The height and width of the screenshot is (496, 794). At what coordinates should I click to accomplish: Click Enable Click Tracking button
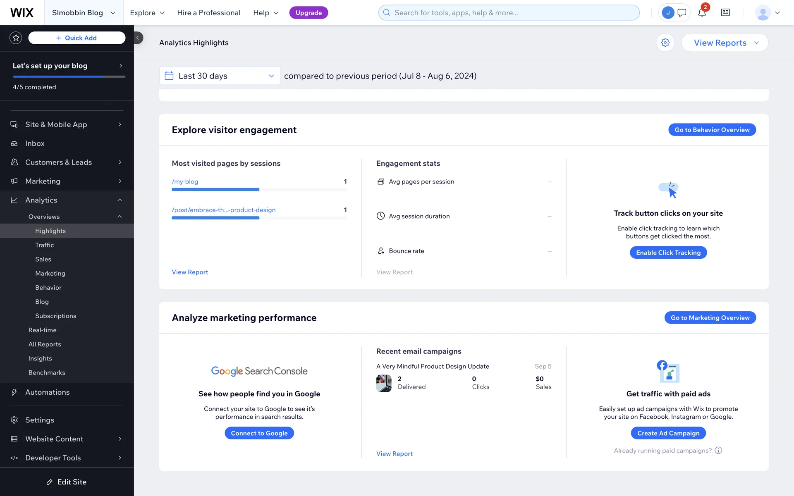click(x=668, y=253)
